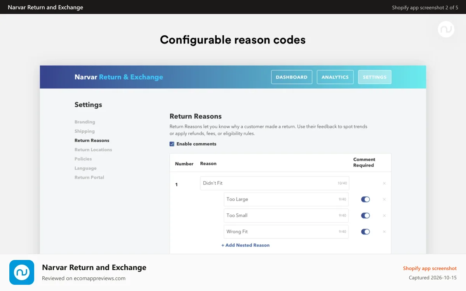466x291 pixels.
Task: Click the Wrong Fit reason field
Action: [286, 232]
